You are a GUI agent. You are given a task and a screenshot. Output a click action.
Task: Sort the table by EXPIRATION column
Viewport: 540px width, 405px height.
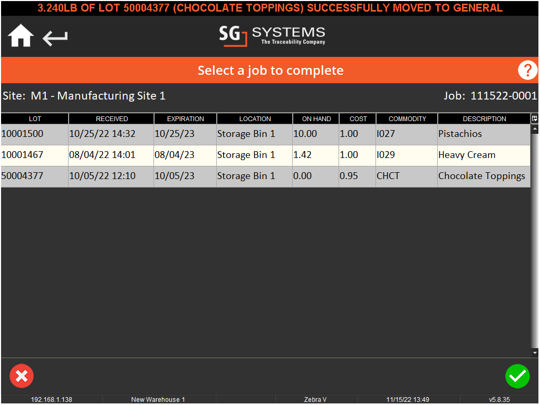point(185,118)
